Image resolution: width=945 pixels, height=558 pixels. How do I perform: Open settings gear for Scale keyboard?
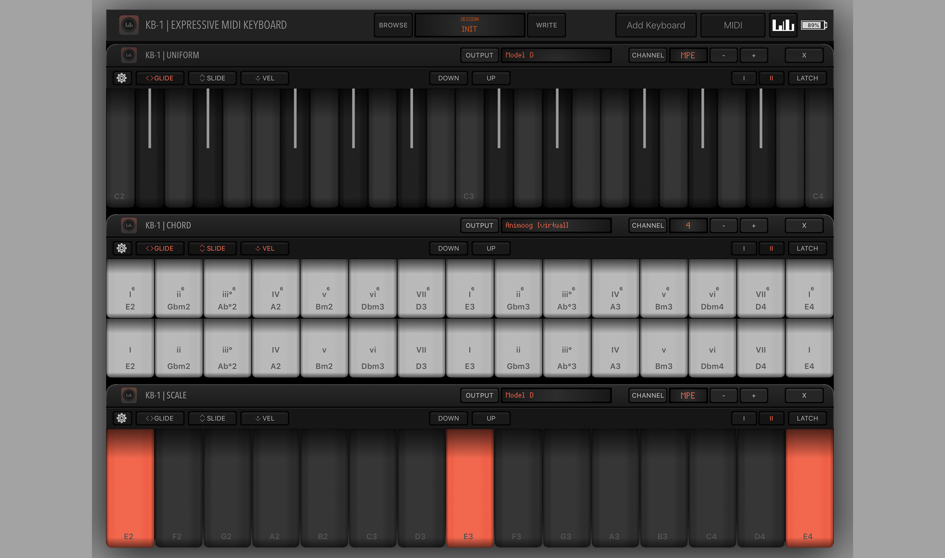click(x=122, y=418)
